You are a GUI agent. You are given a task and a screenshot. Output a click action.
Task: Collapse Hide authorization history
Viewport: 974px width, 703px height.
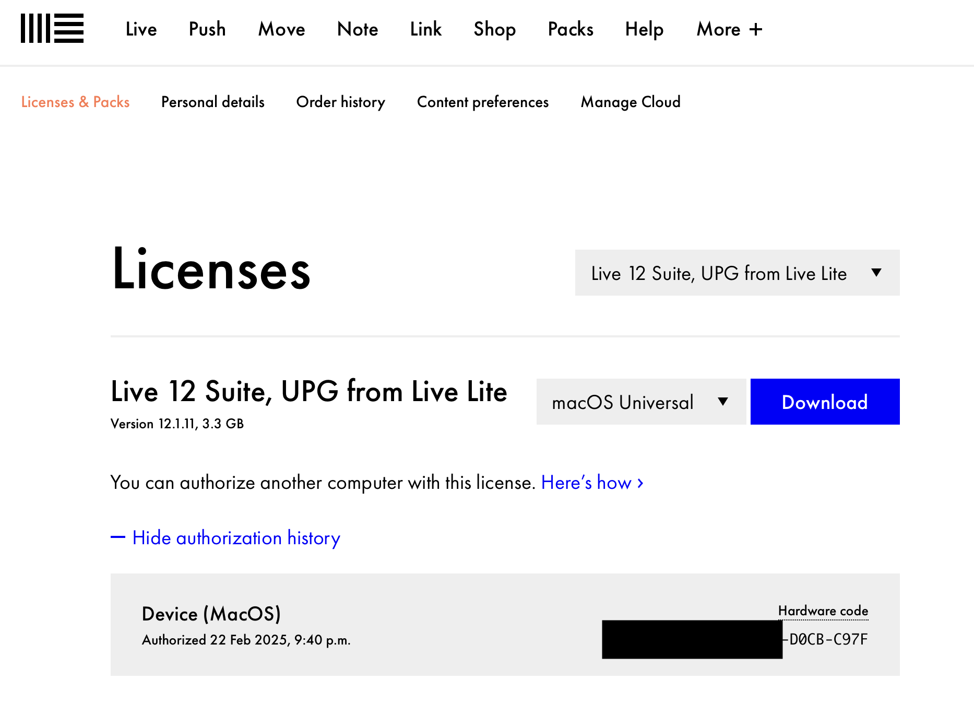click(225, 538)
